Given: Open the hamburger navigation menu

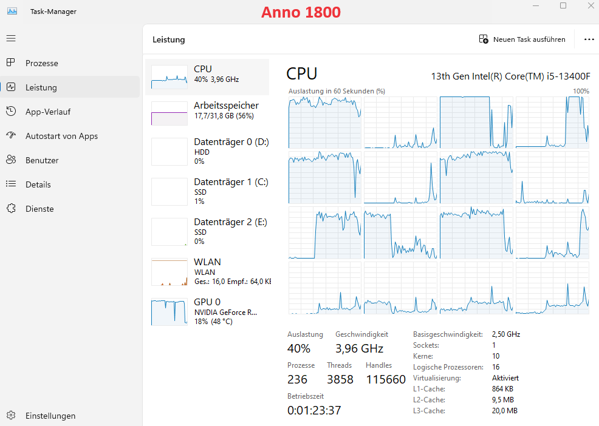Looking at the screenshot, I should click(x=11, y=38).
